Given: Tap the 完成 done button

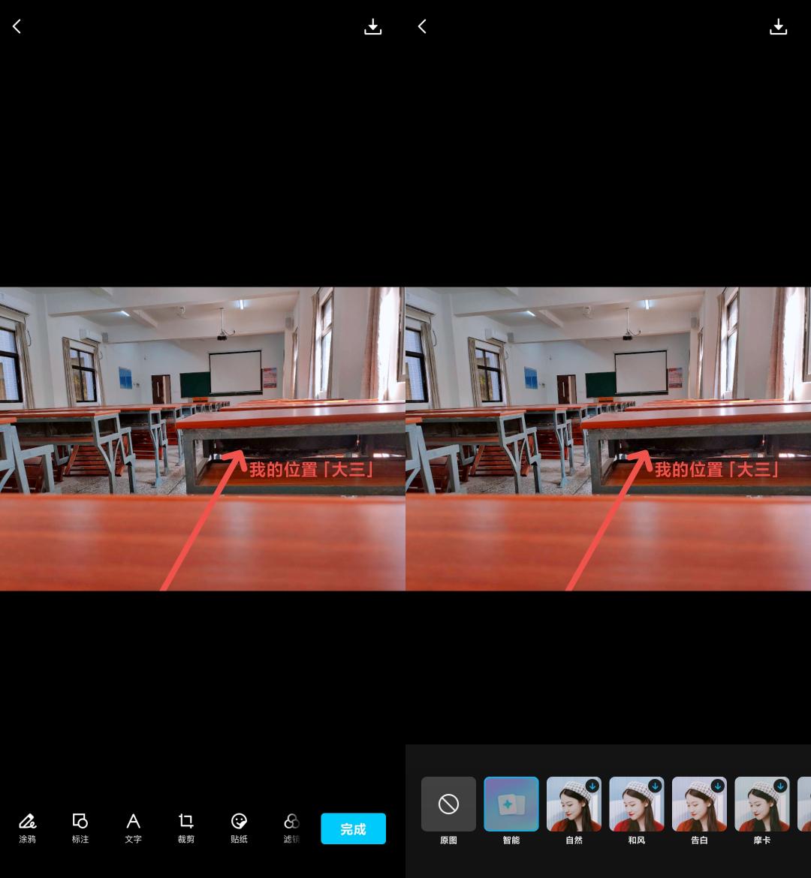Looking at the screenshot, I should coord(353,828).
